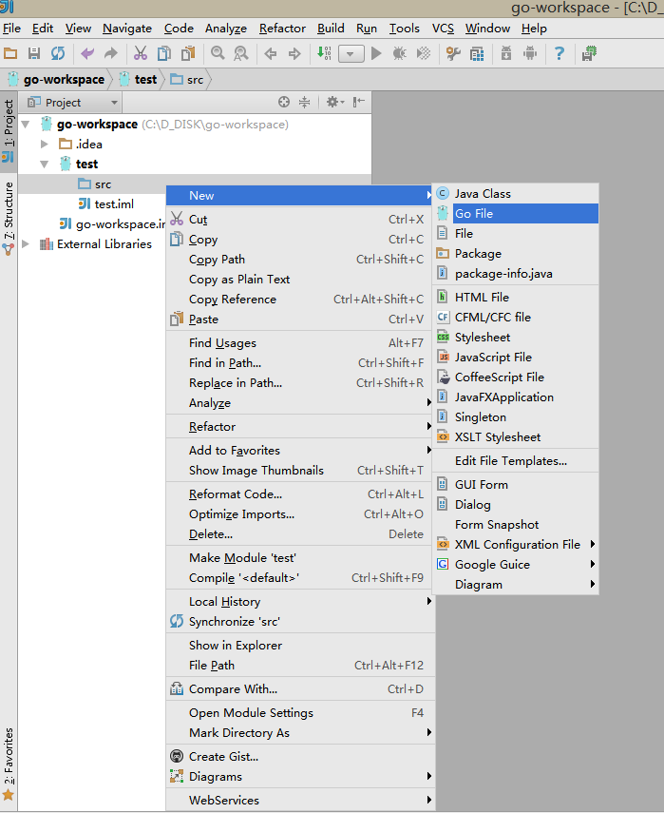Screen dimensions: 664x813
Task: Expand External Libraries node
Action: (26, 244)
